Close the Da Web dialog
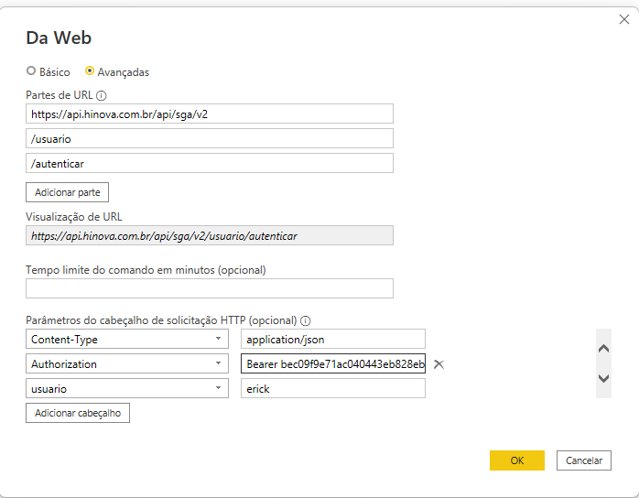This screenshot has width=639, height=498. (x=624, y=19)
